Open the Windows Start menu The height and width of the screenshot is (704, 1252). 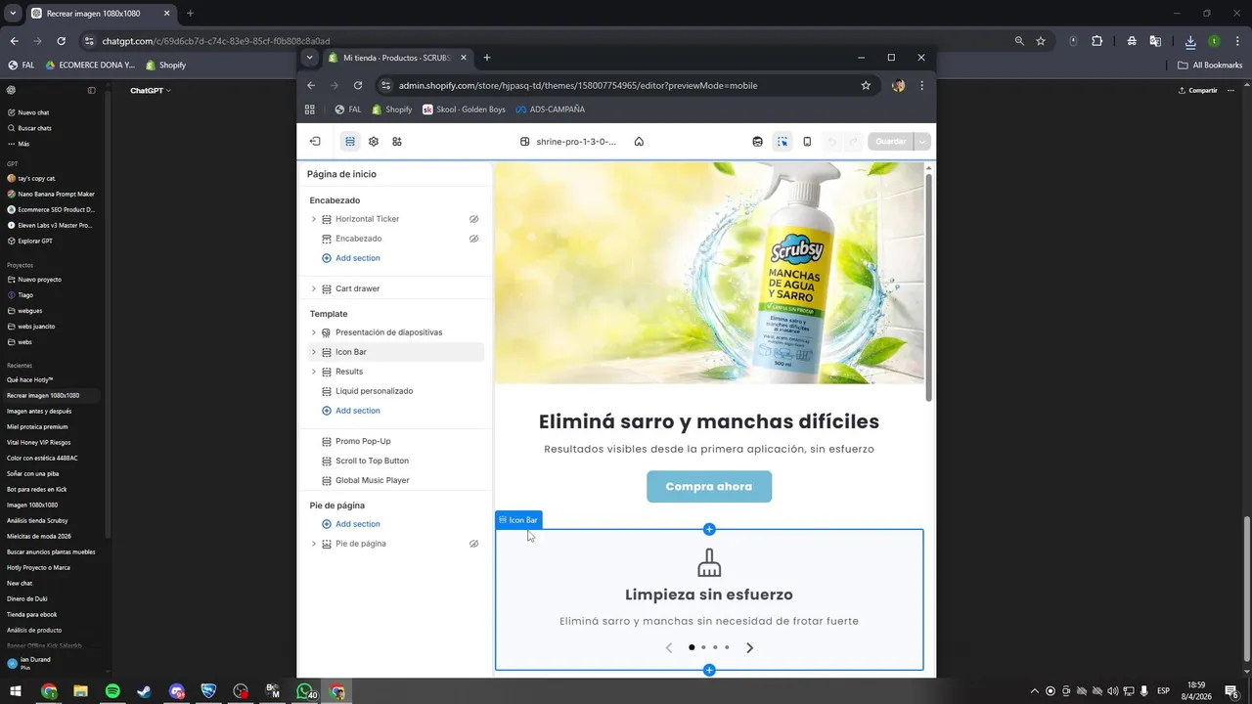coord(16,691)
